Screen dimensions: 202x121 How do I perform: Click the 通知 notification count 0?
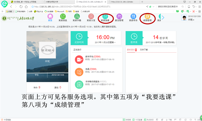click(60, 87)
